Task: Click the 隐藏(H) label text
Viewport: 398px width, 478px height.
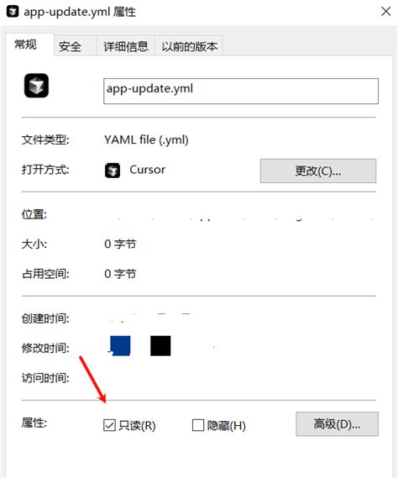Action: [226, 426]
